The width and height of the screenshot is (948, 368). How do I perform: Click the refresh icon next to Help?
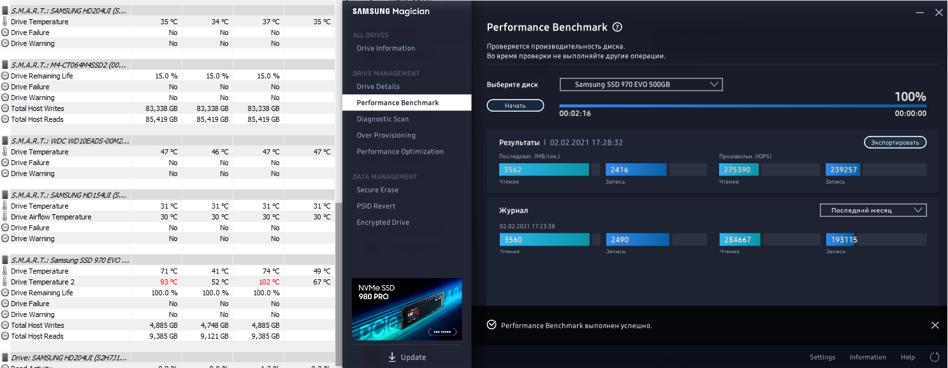coord(935,357)
